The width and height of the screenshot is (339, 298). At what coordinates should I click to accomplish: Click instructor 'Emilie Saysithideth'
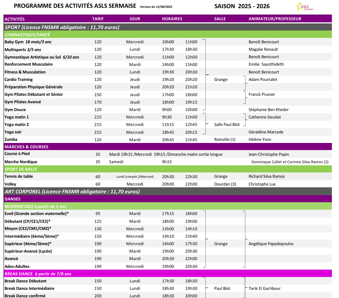tap(266, 64)
